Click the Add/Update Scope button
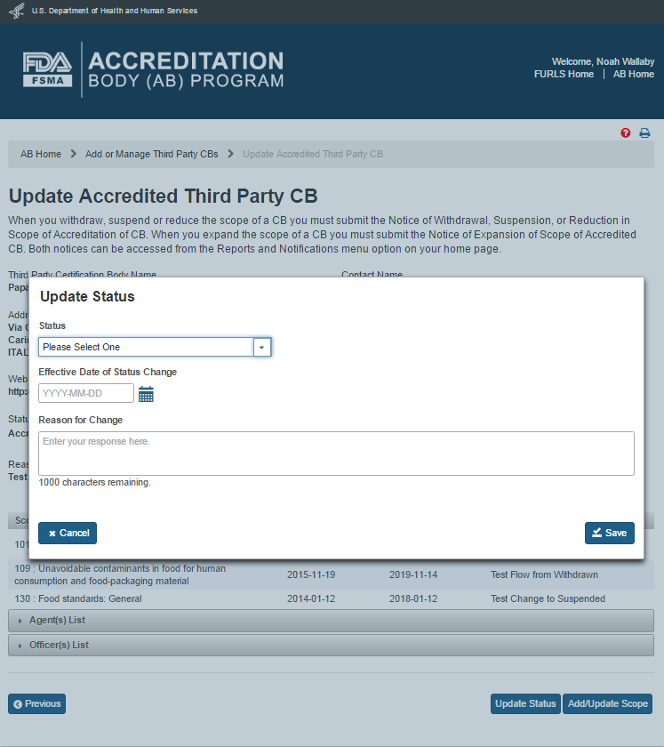 pyautogui.click(x=607, y=703)
